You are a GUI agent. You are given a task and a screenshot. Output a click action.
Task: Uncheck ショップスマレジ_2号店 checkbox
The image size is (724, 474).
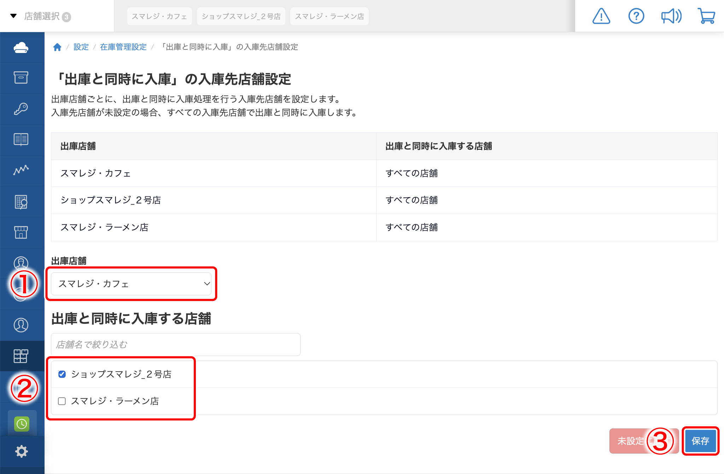tap(62, 374)
